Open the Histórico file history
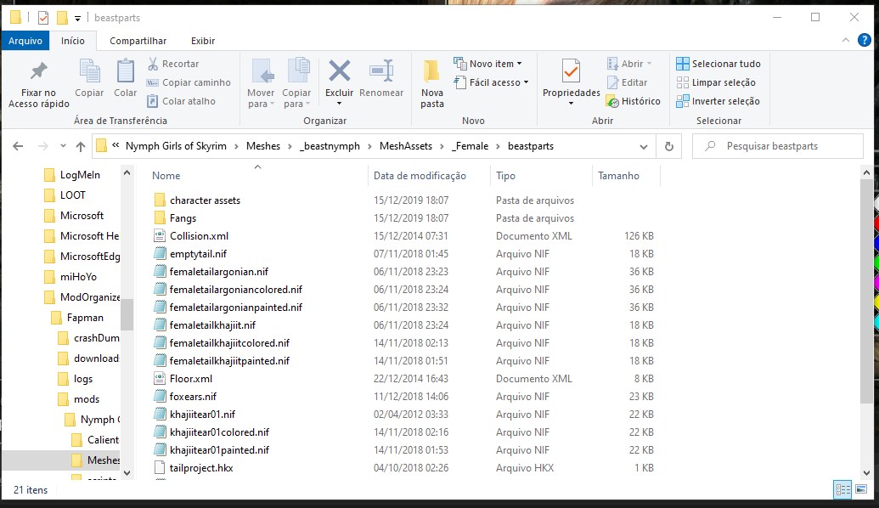The height and width of the screenshot is (508, 879). point(634,101)
